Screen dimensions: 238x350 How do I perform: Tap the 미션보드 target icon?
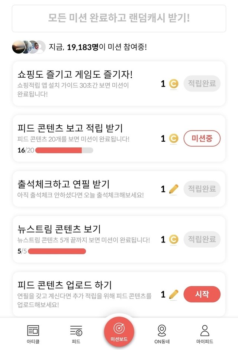(119, 328)
